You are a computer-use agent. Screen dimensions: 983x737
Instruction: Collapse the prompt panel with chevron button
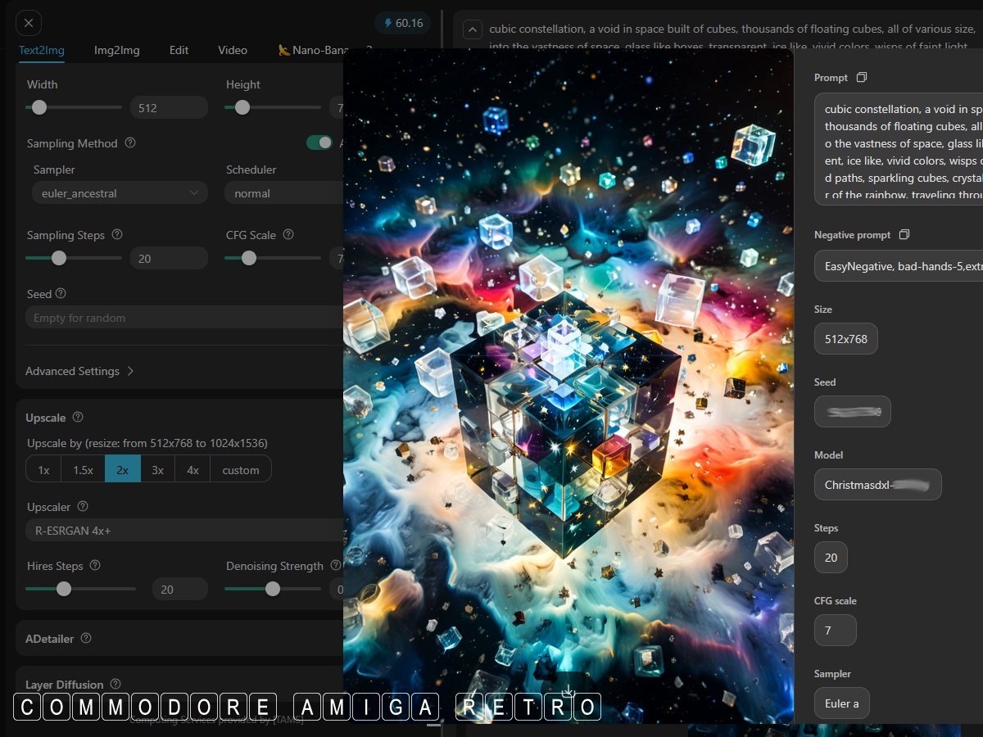pos(473,30)
